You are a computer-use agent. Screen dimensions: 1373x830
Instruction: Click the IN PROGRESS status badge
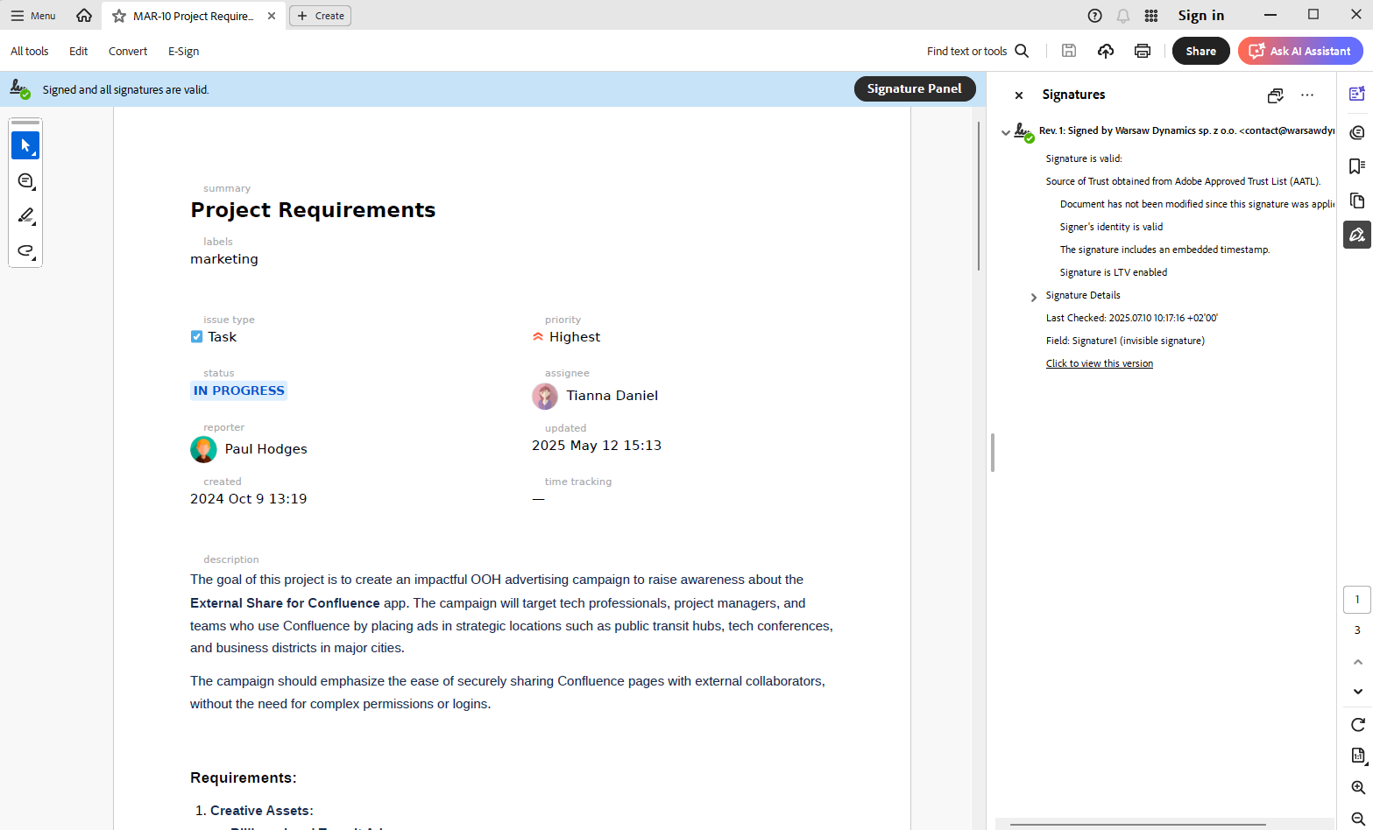[238, 390]
